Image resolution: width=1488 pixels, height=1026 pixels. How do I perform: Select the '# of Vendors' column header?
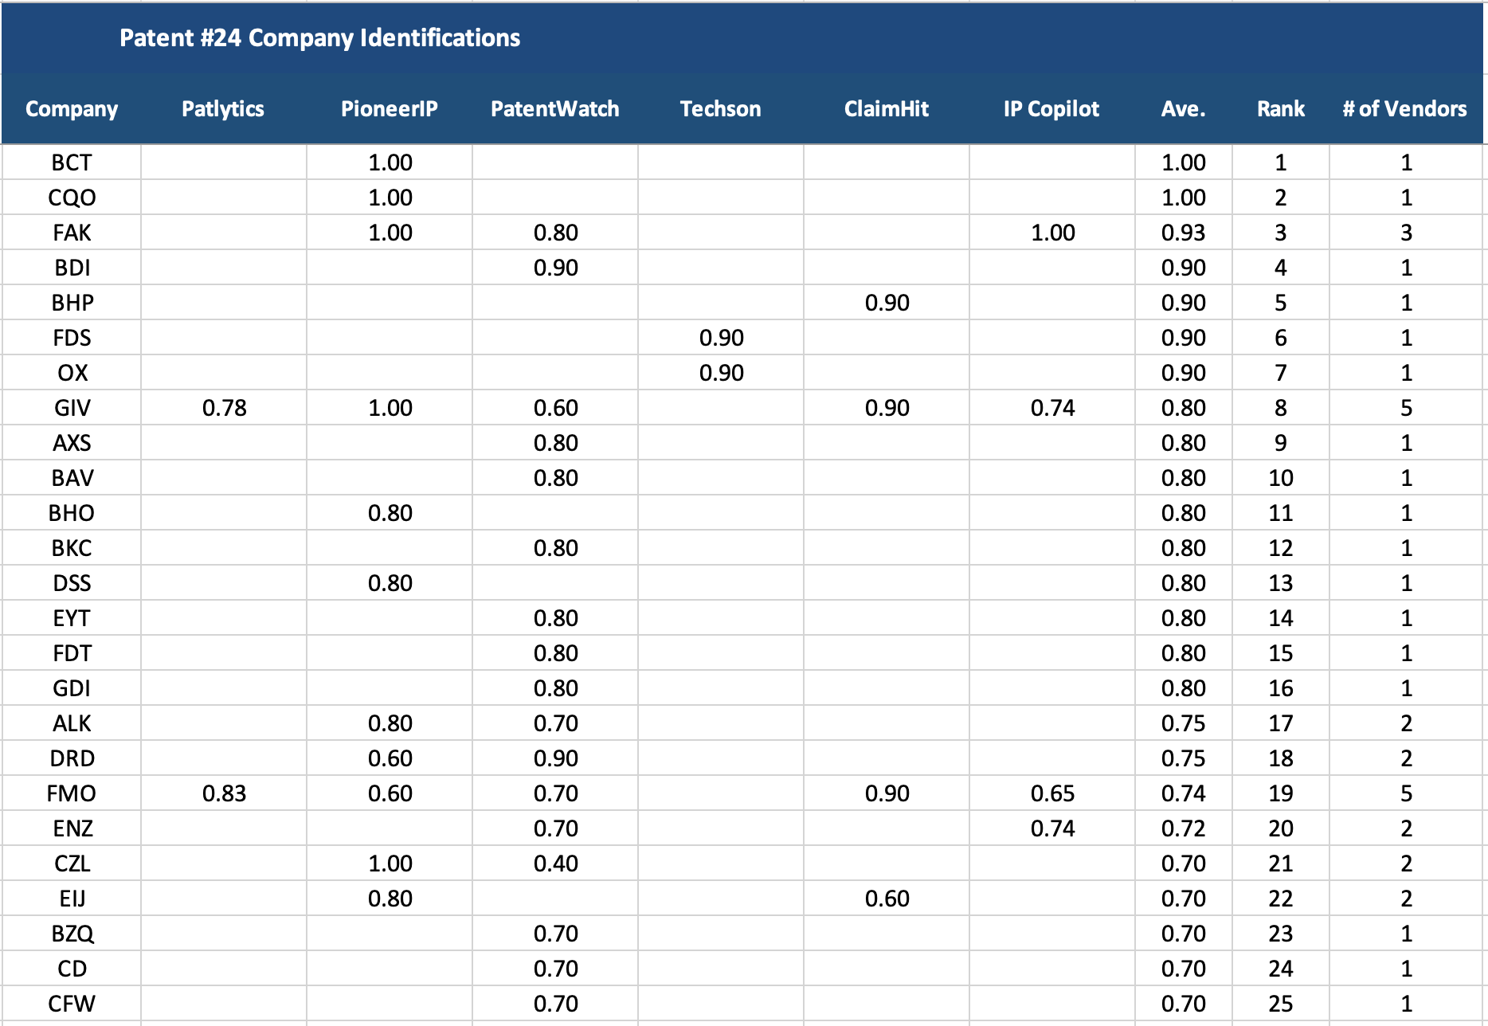click(x=1405, y=109)
